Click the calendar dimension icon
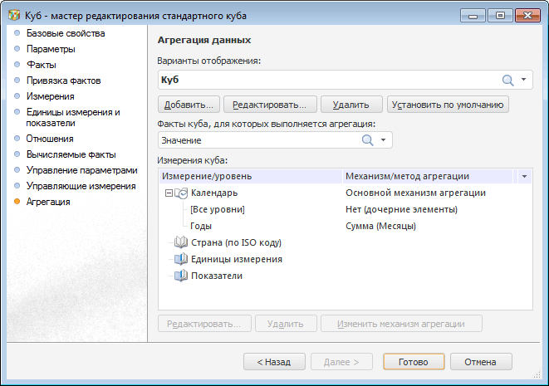The width and height of the screenshot is (549, 386). (181, 193)
